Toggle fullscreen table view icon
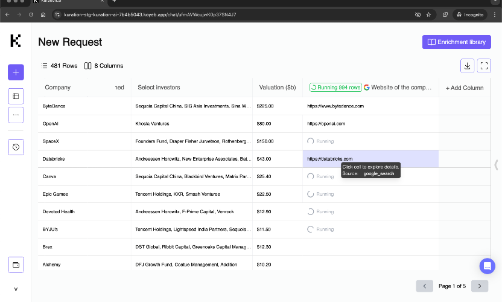Viewport: 502px width, 302px height. [x=484, y=66]
